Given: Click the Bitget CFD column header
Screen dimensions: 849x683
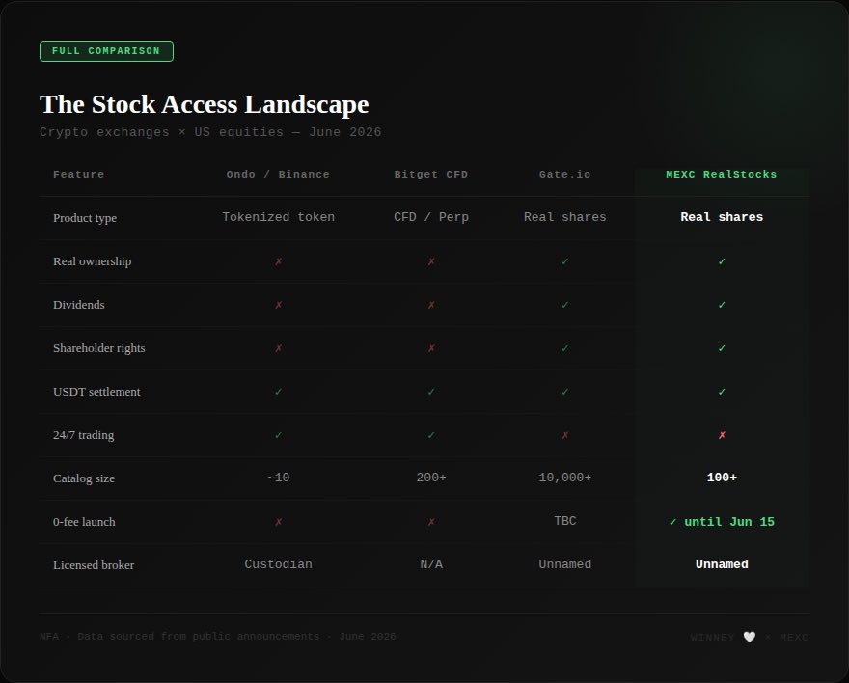Looking at the screenshot, I should pyautogui.click(x=431, y=175).
